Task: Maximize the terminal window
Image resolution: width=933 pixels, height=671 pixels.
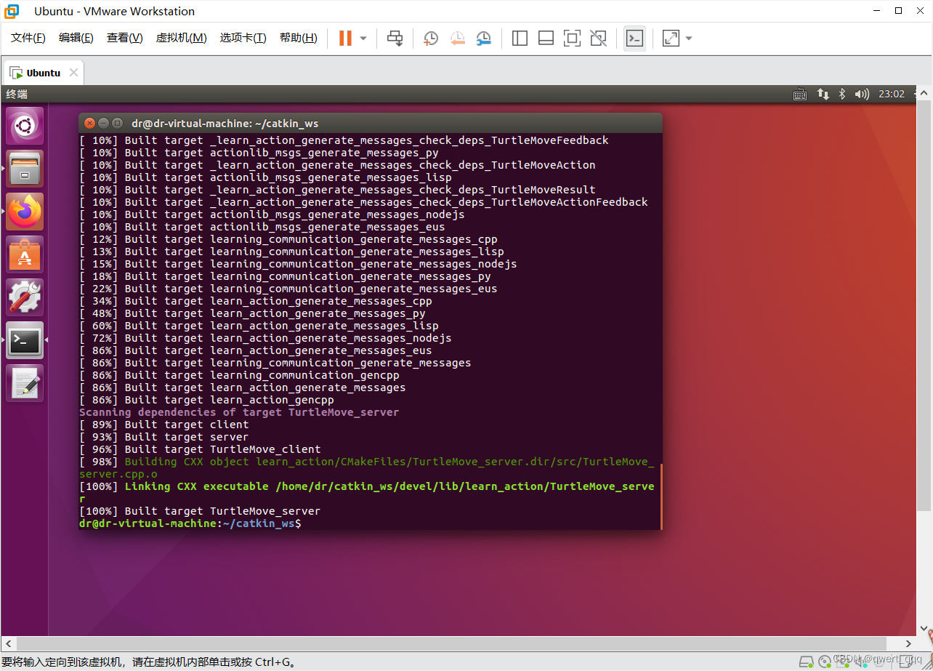Action: [x=117, y=123]
